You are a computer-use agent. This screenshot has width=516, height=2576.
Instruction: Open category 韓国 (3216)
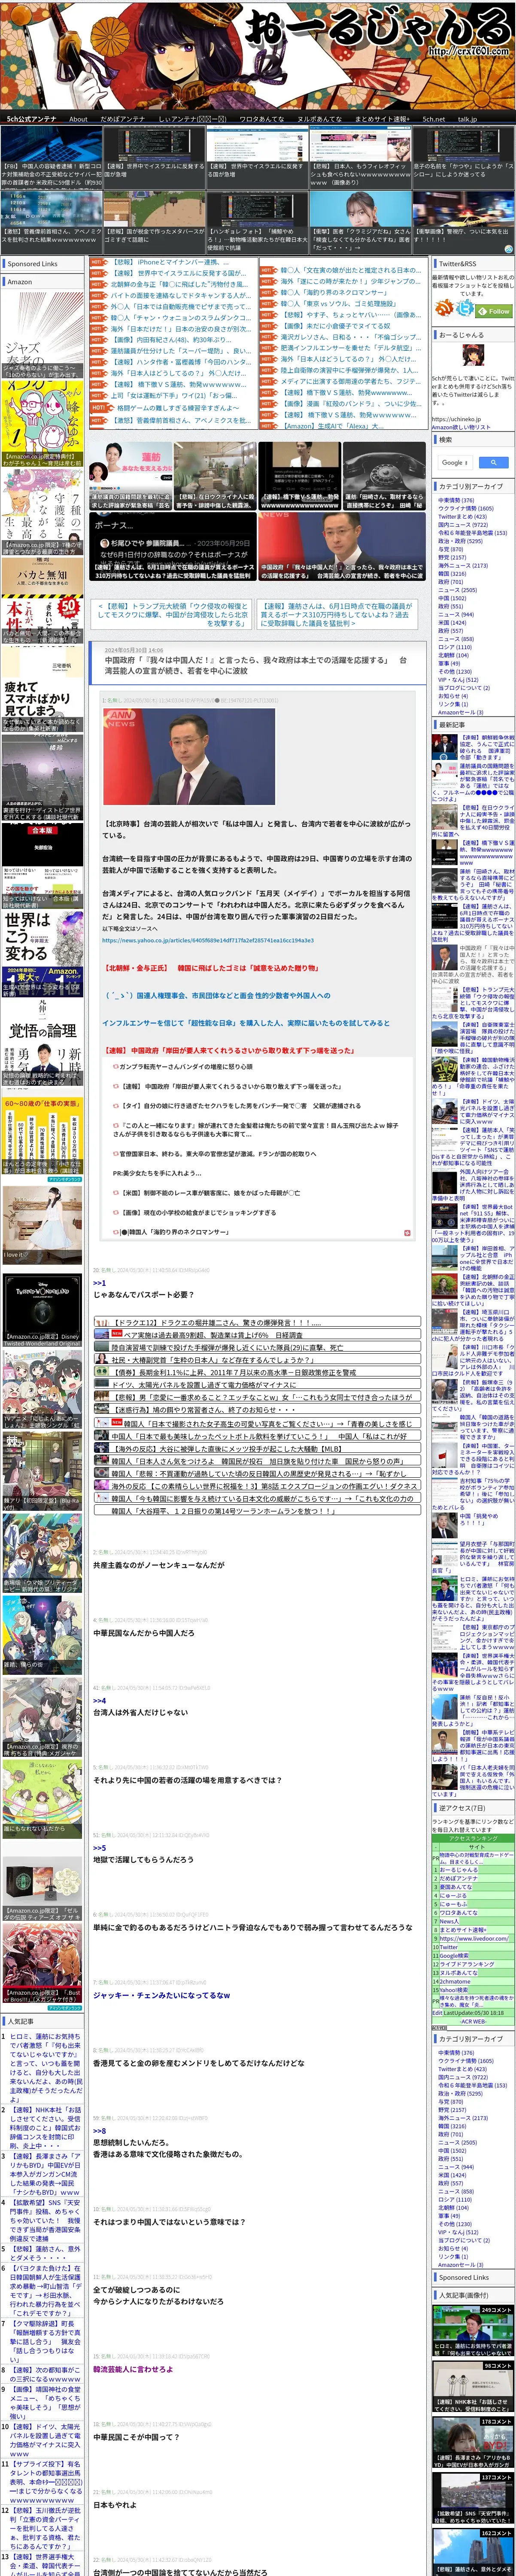pos(452,574)
